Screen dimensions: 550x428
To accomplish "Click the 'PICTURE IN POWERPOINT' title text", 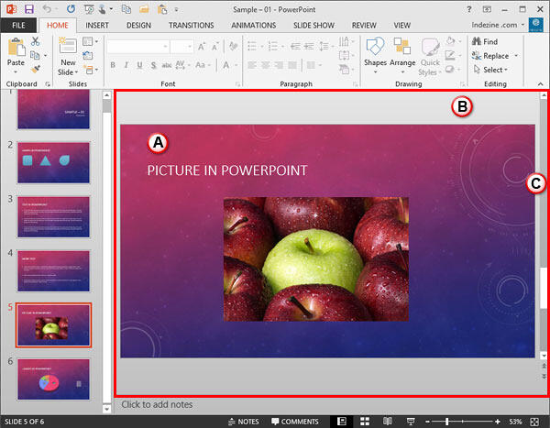I will click(x=227, y=170).
